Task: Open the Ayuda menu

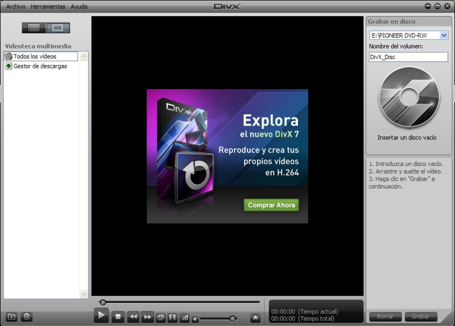Action: coord(79,7)
